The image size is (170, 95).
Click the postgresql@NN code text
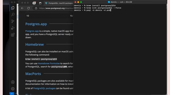[59, 67]
